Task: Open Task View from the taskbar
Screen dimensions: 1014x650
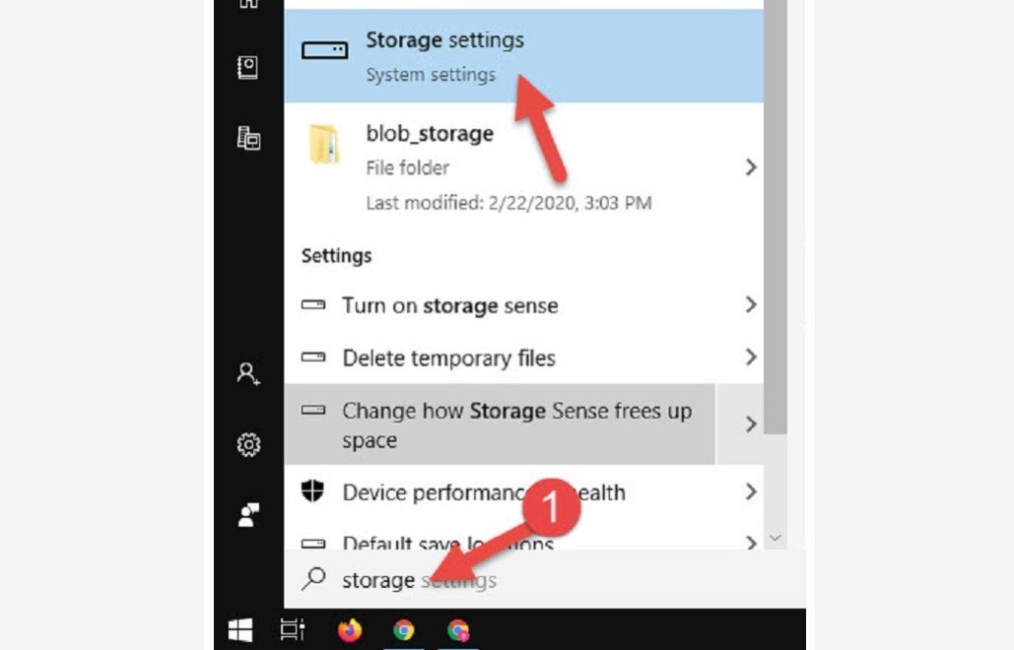Action: point(292,630)
